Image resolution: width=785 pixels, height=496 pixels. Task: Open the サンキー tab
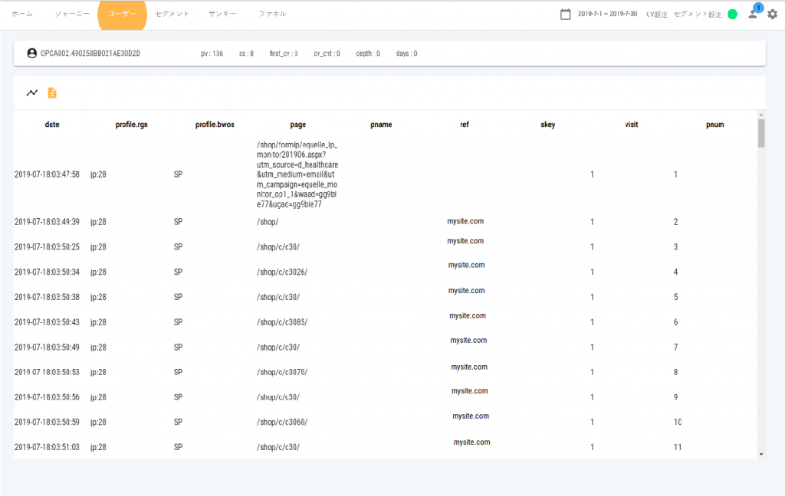click(222, 13)
